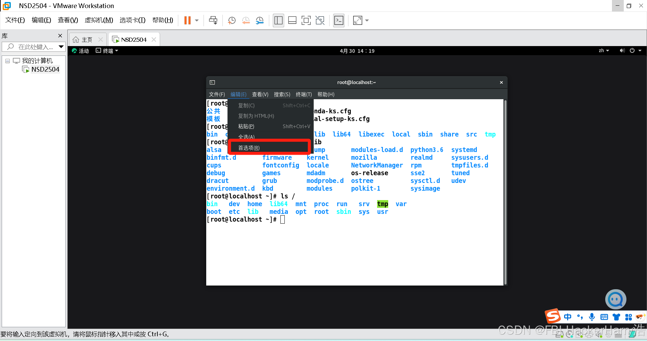Open the 终端 app menu in top bar

pyautogui.click(x=107, y=51)
